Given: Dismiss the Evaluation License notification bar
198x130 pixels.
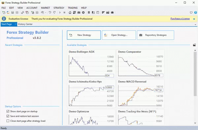Looking at the screenshot, I should [194, 19].
